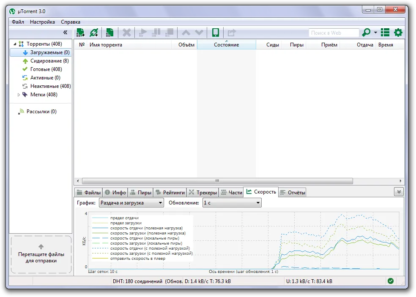Click the Поиск в Web search field
Screen dimensions: 416x297
point(334,33)
